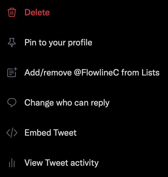The image size is (168, 177).
Task: Click the @FlowlineC handle text
Action: (96, 73)
